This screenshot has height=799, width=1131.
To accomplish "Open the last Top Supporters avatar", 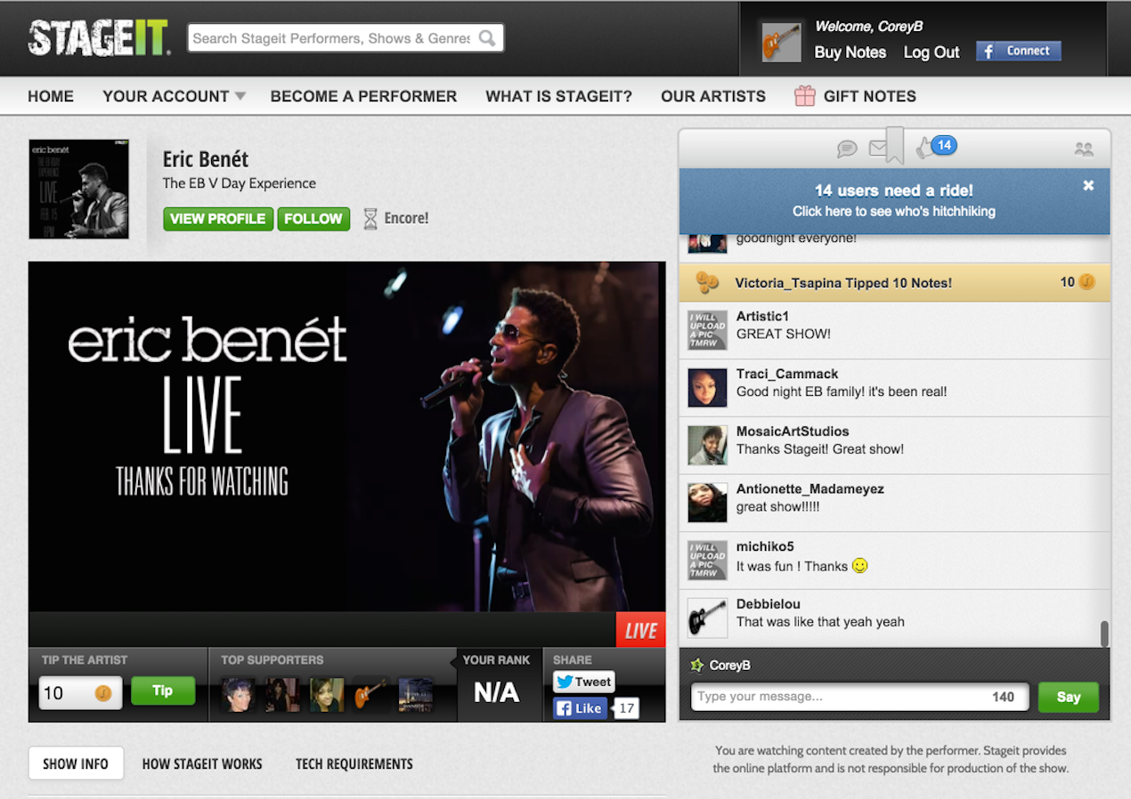I will [x=416, y=695].
